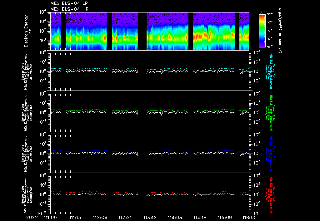This screenshot has height=221, width=320.
Task: Click the "112:21" time axis label
Action: [125, 218]
